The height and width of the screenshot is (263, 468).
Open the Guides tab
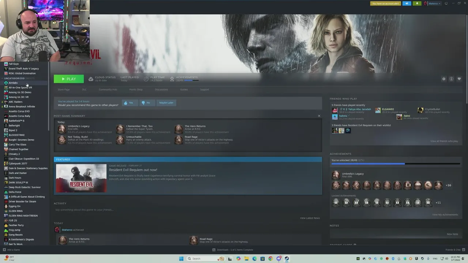[184, 89]
